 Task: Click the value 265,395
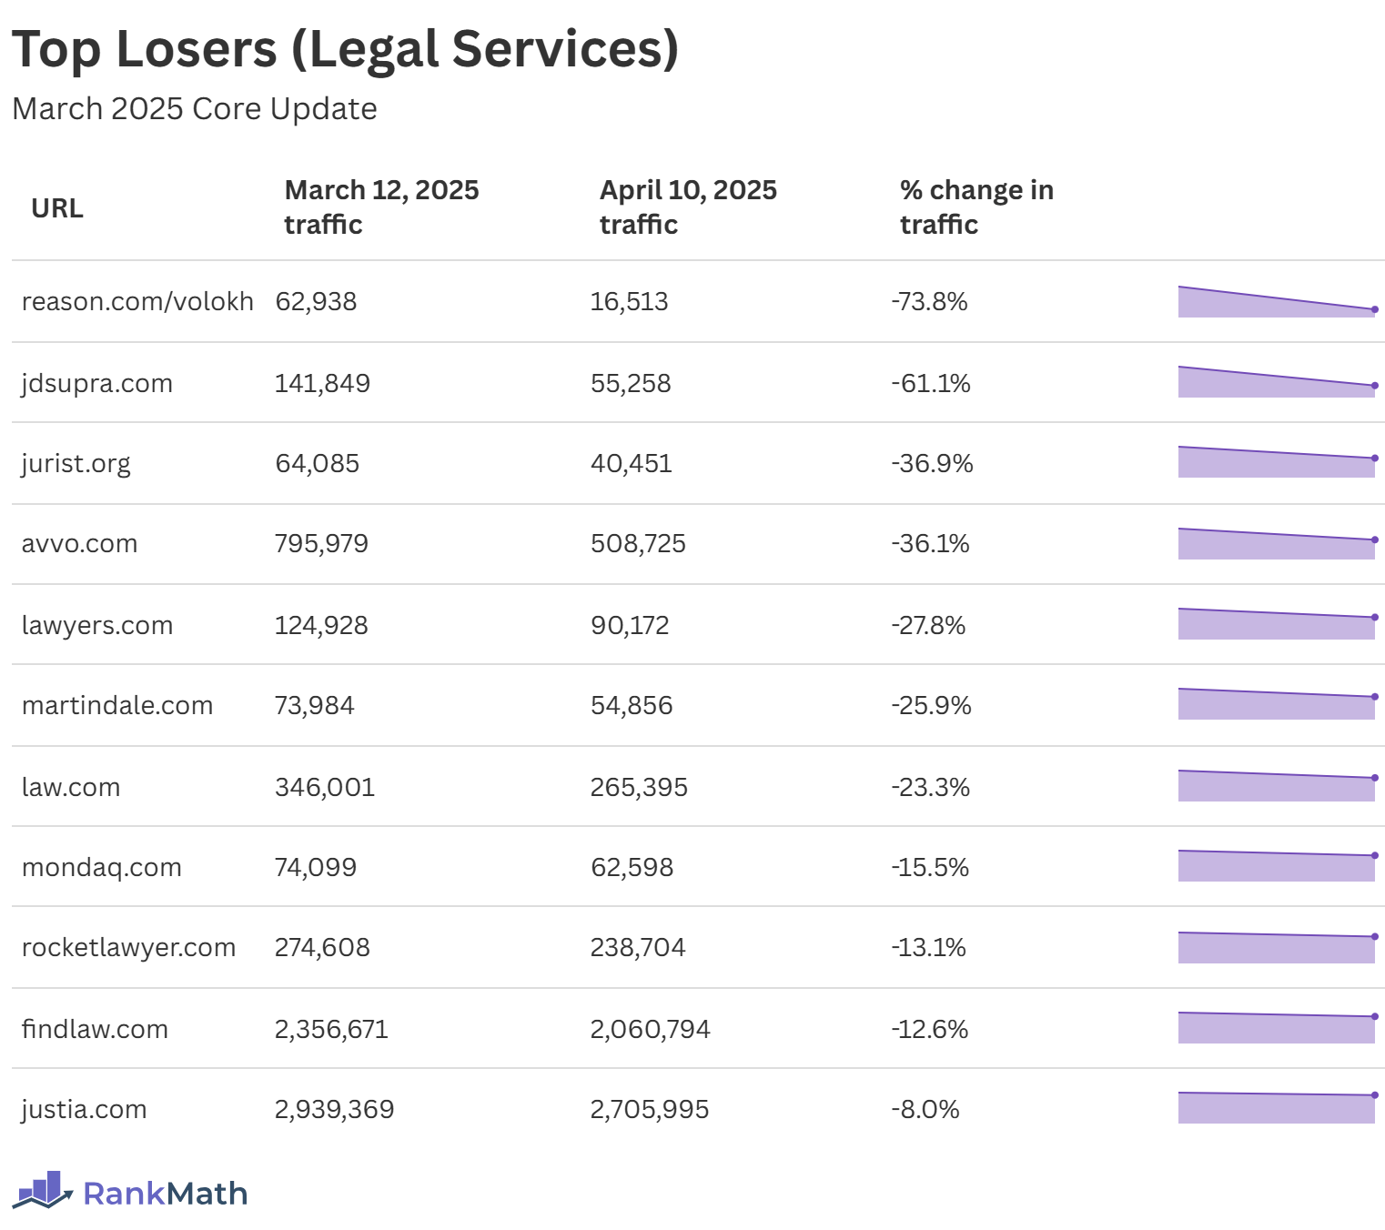pos(639,787)
